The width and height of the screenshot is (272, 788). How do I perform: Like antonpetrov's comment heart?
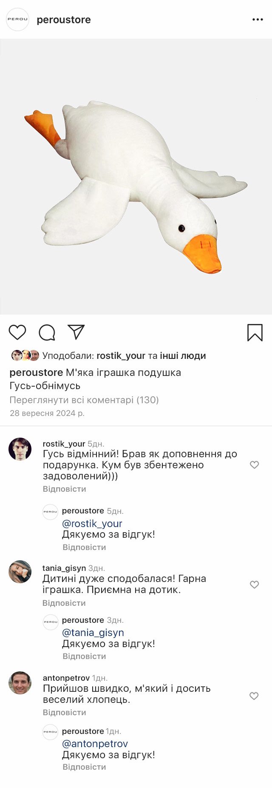(254, 696)
